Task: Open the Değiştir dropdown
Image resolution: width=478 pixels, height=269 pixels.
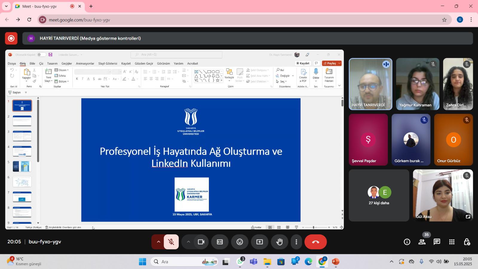Action: click(285, 76)
